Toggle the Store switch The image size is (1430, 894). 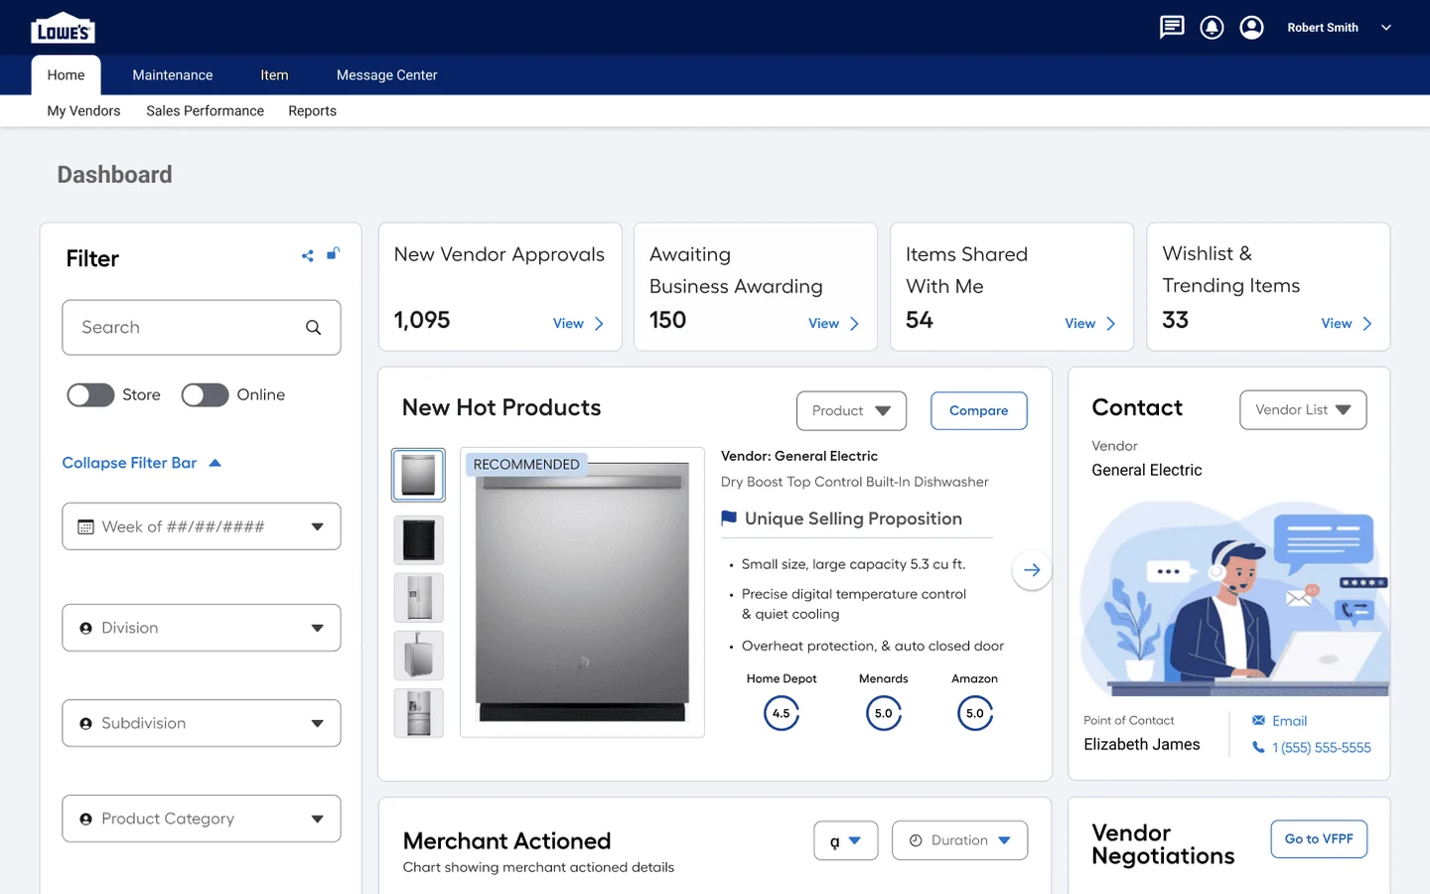coord(90,395)
